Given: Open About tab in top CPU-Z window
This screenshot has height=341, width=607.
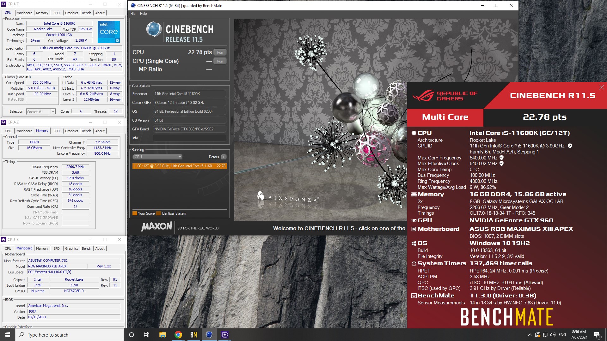Looking at the screenshot, I should point(100,13).
